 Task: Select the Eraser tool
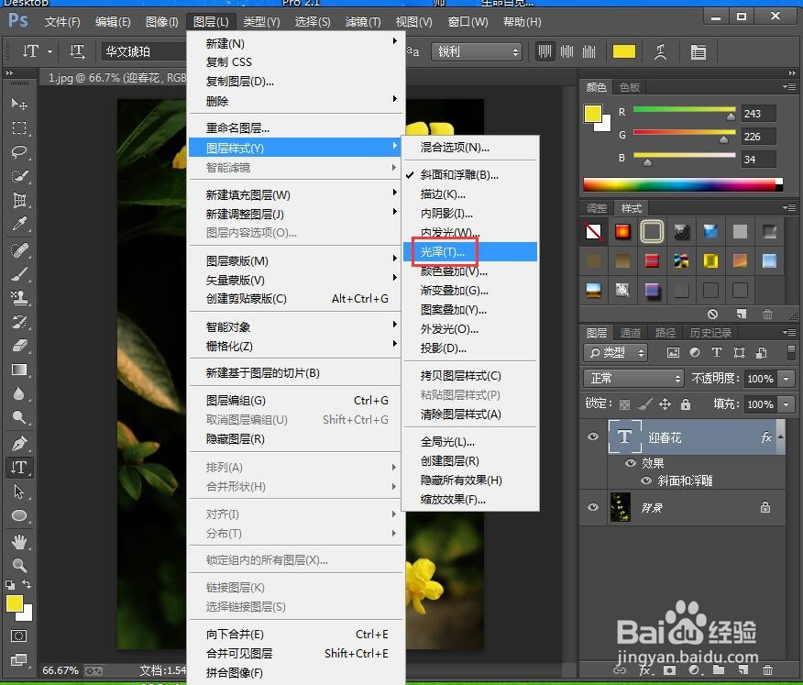[19, 346]
